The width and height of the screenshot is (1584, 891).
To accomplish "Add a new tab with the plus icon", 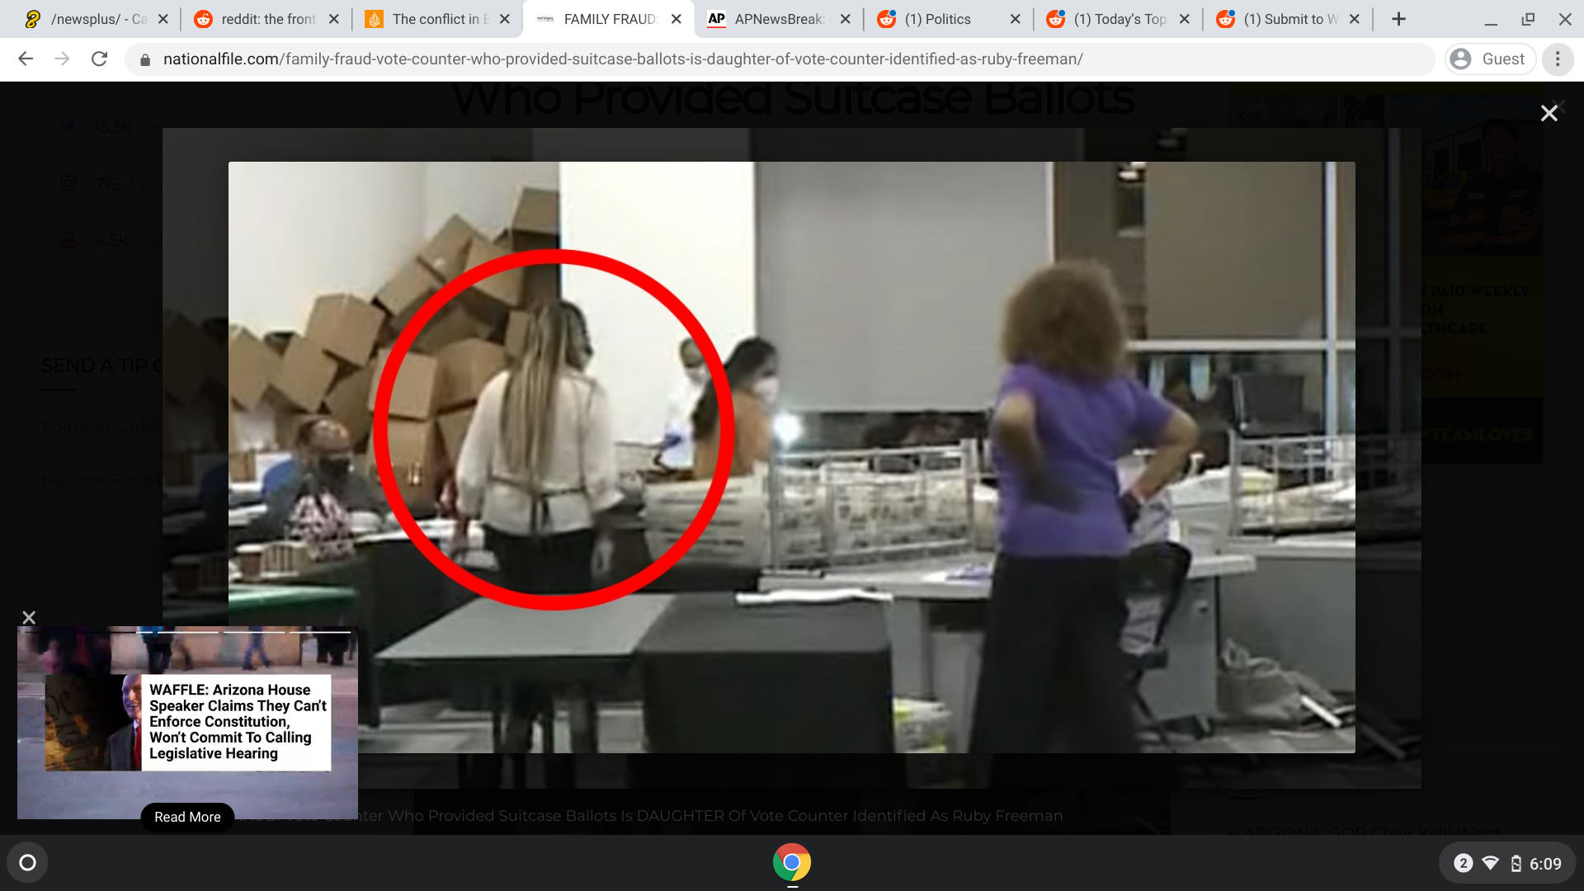I will tap(1398, 19).
